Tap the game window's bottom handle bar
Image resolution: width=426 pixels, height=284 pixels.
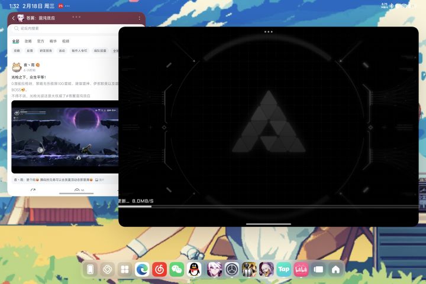pos(269,224)
